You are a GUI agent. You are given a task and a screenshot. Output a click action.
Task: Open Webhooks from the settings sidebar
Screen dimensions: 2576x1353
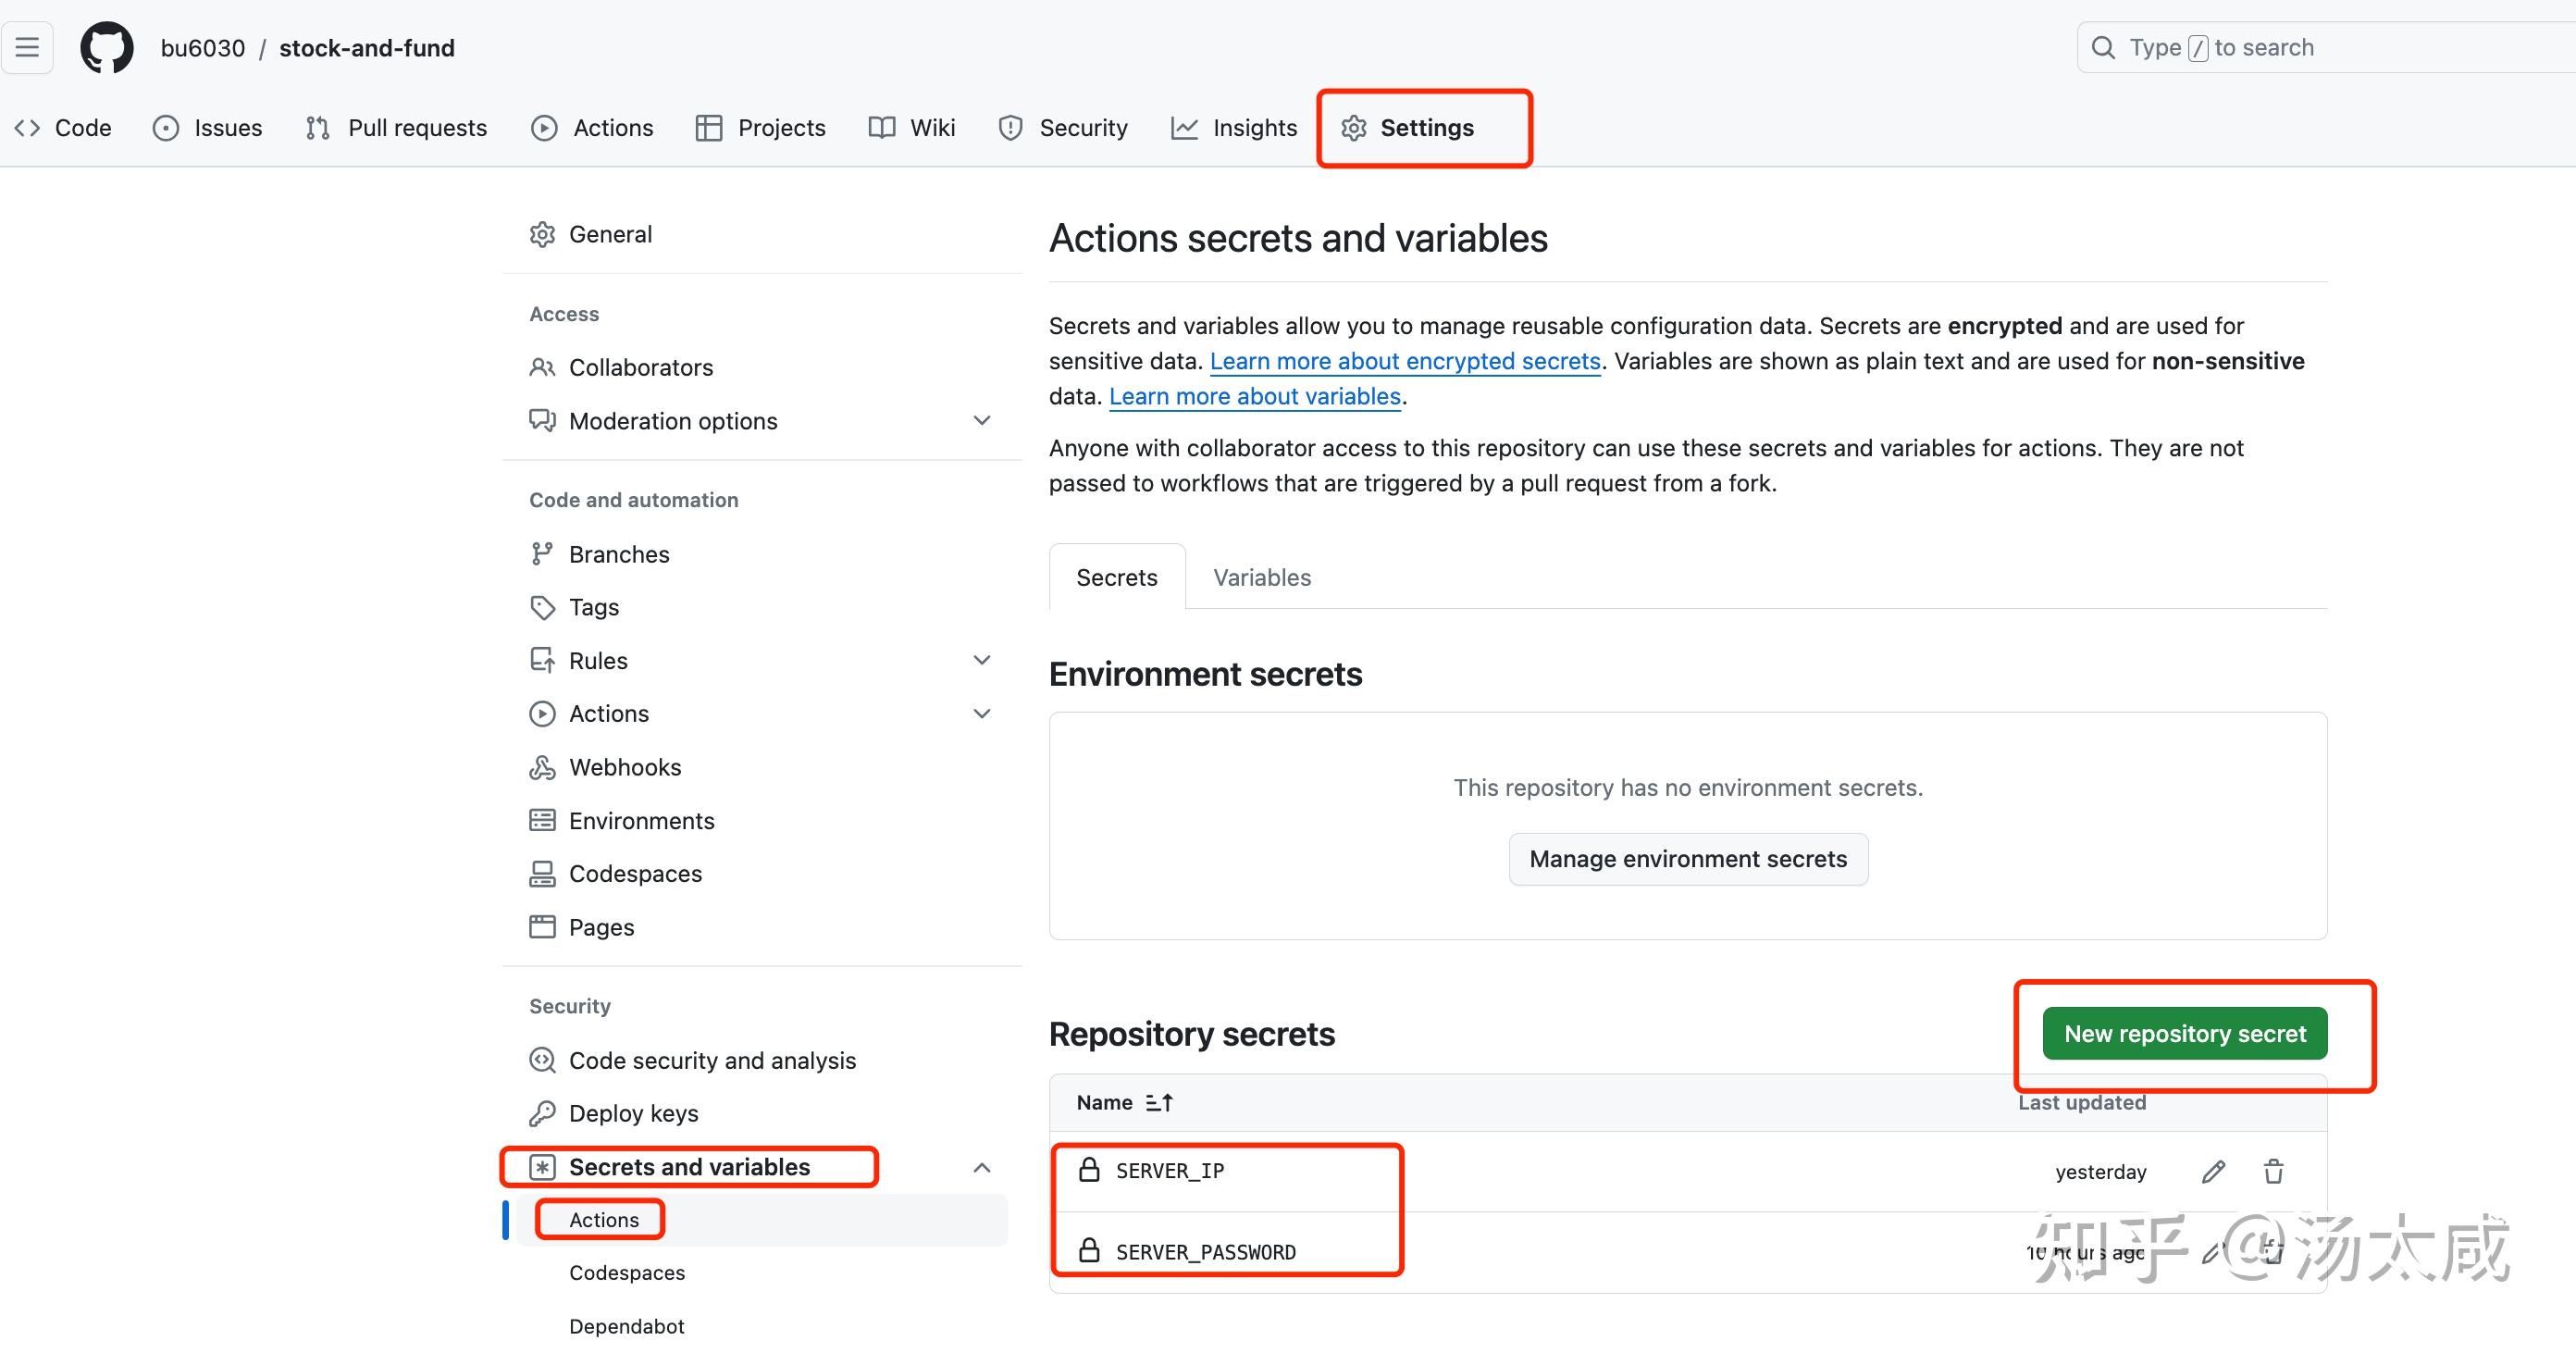pyautogui.click(x=624, y=767)
